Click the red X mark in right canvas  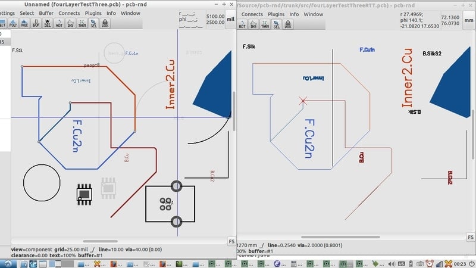[x=303, y=101]
